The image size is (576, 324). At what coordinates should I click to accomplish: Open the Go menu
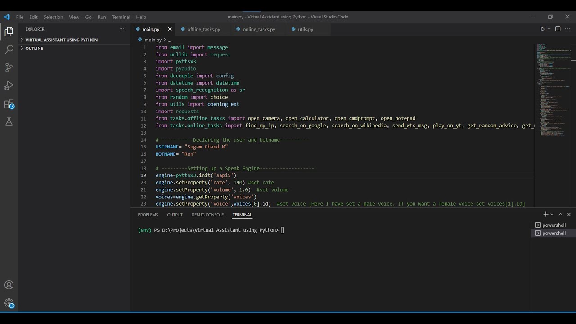[x=88, y=17]
